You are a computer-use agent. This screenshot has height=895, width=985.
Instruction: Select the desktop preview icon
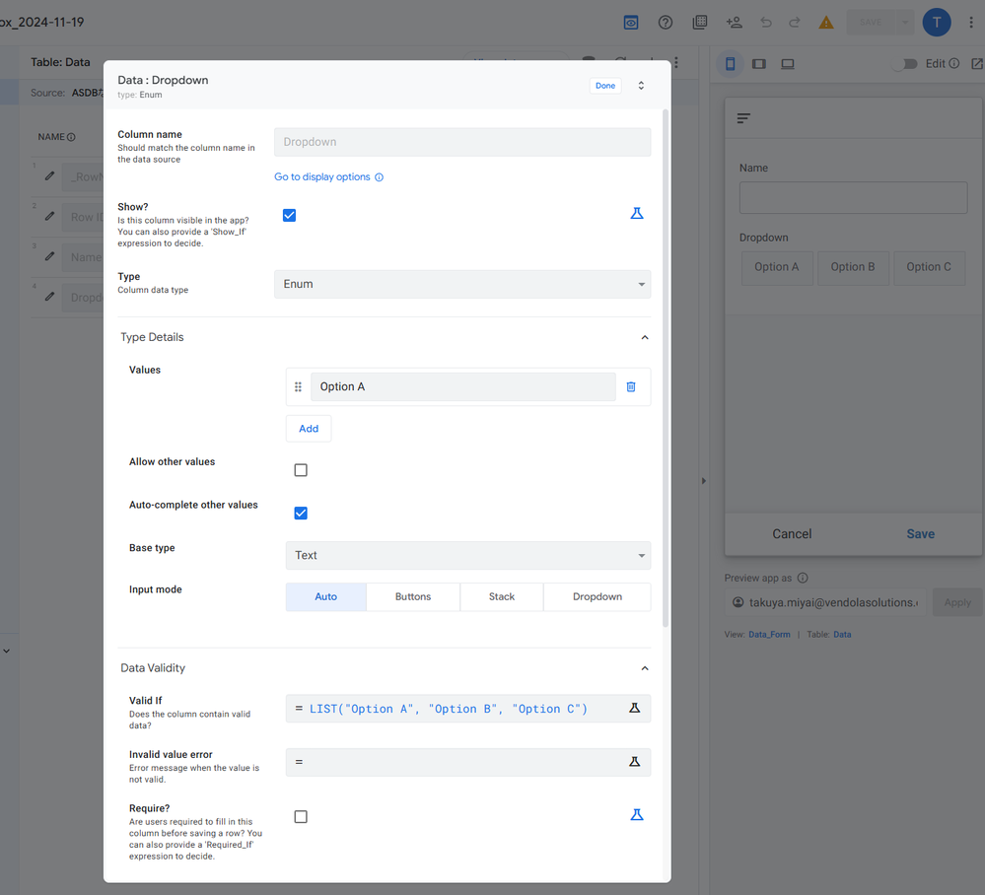tap(788, 63)
